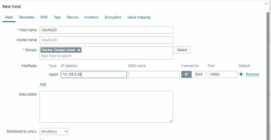Set Connect to IP option
This screenshot has width=271, height=140.
tap(186, 74)
